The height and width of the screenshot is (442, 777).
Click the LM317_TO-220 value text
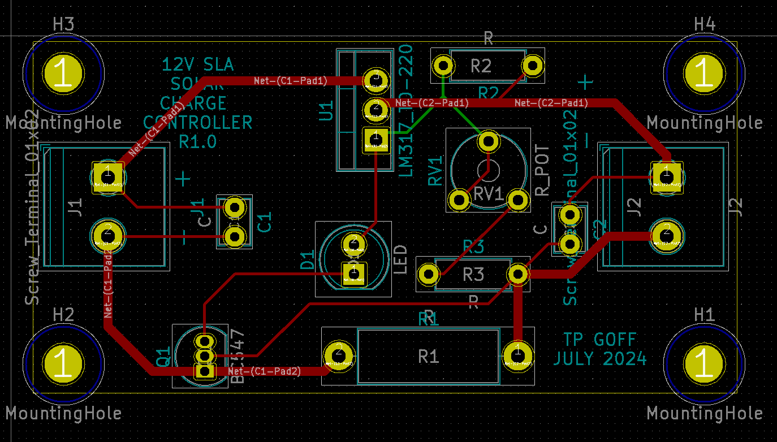(406, 111)
